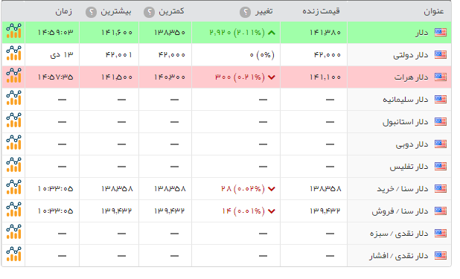The width and height of the screenshot is (460, 279).
Task: Open chart icon for دلار row
Action: (13, 31)
